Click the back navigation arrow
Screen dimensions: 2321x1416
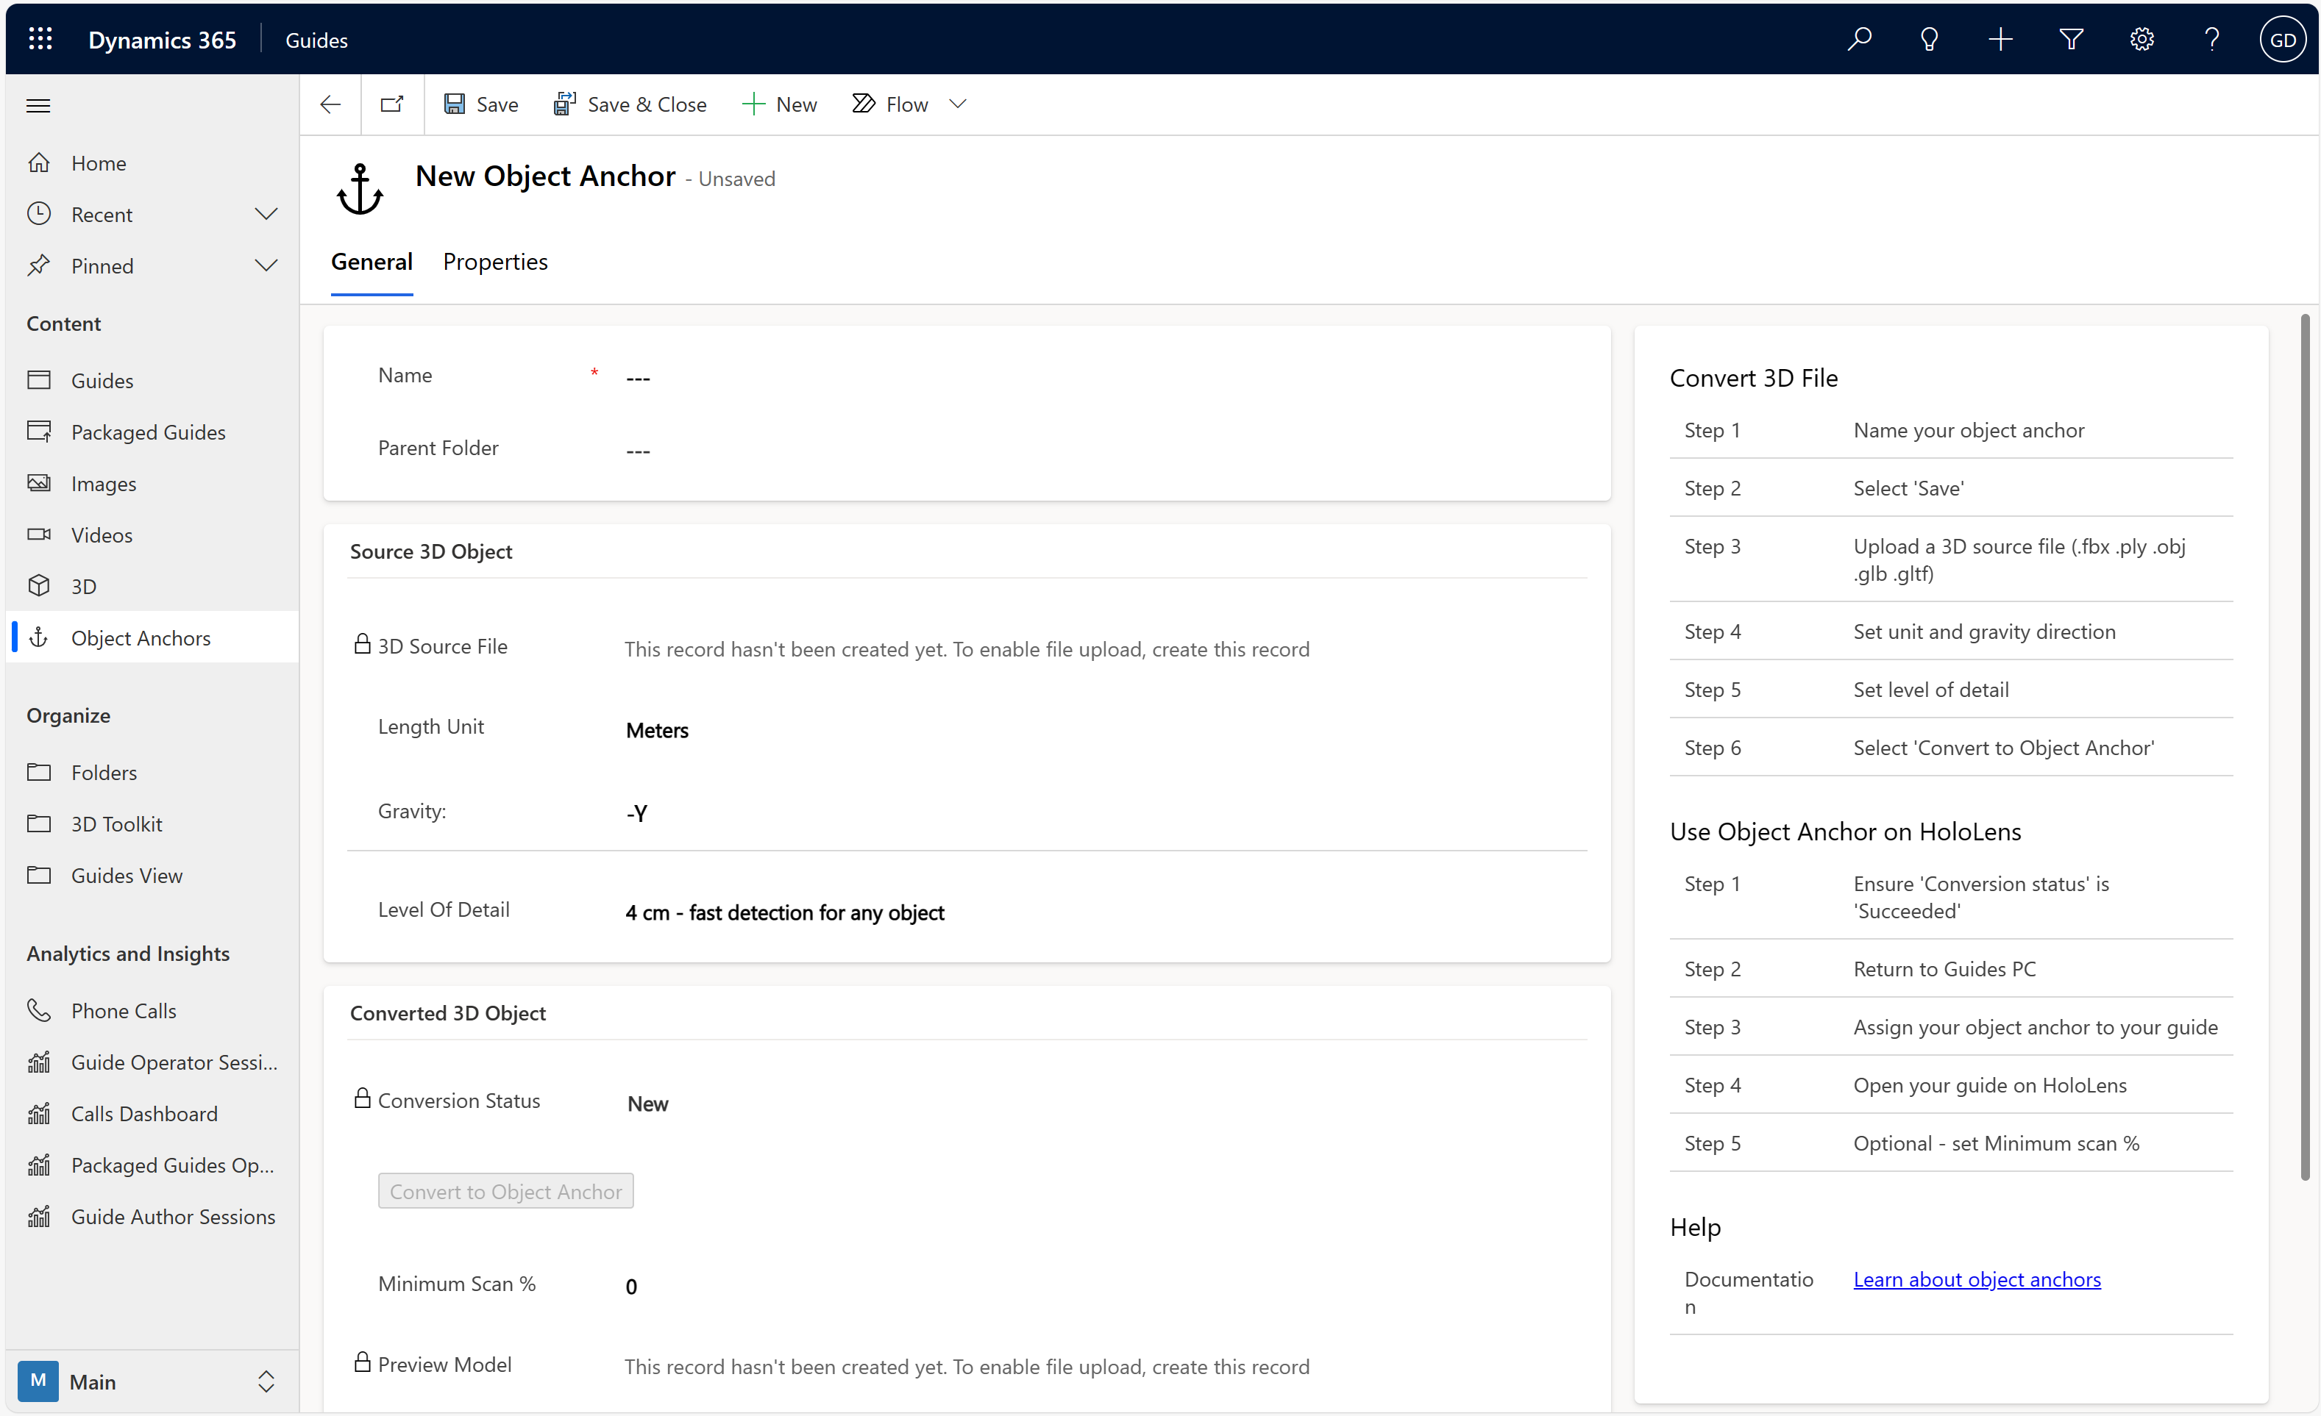click(330, 104)
